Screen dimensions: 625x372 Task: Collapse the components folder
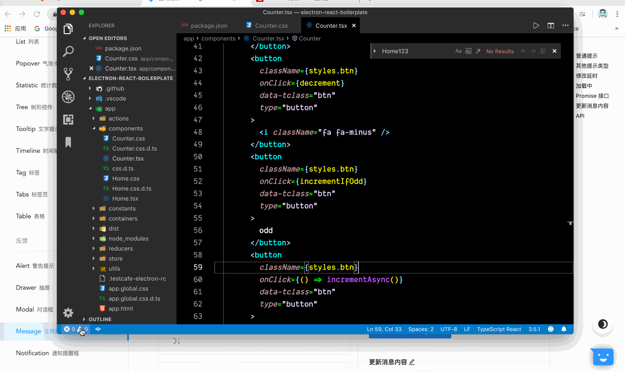pyautogui.click(x=126, y=128)
